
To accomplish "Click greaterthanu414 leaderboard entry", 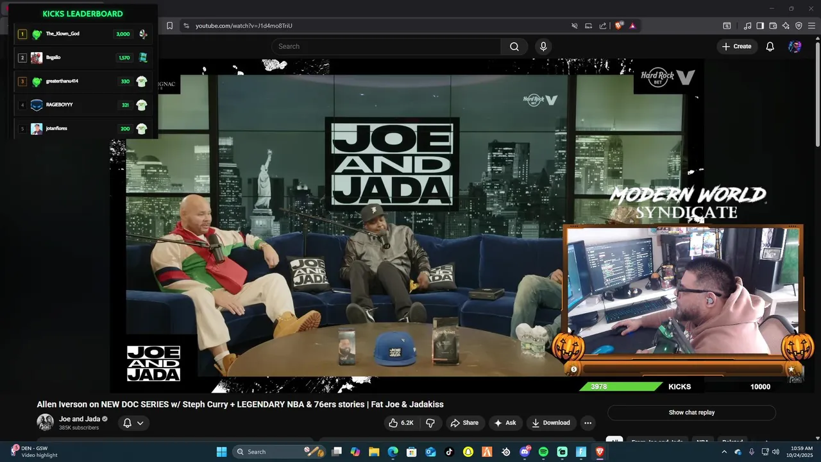I will pyautogui.click(x=83, y=81).
